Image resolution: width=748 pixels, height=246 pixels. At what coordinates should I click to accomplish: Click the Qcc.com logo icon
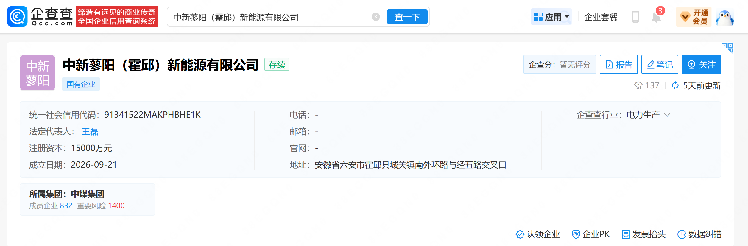point(17,17)
